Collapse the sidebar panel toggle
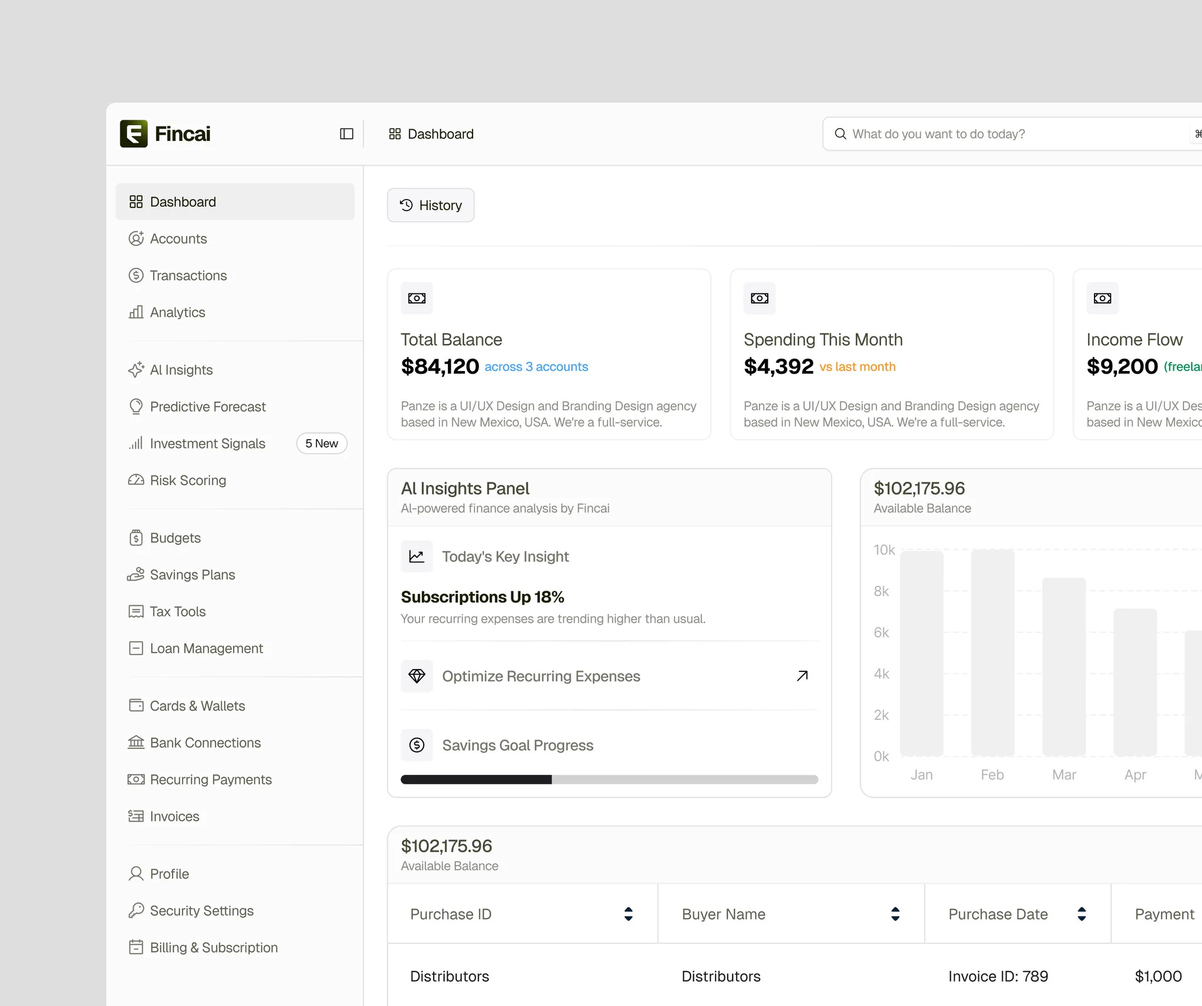 [347, 134]
